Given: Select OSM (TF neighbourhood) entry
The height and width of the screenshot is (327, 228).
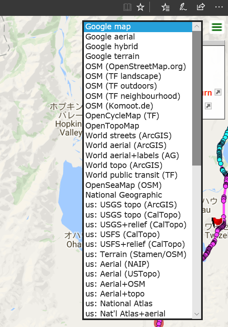Looking at the screenshot, I should coord(138,96).
